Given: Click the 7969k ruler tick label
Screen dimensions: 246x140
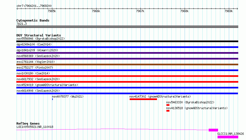Looking at the screenshot, I should pyautogui.click(x=229, y=11).
